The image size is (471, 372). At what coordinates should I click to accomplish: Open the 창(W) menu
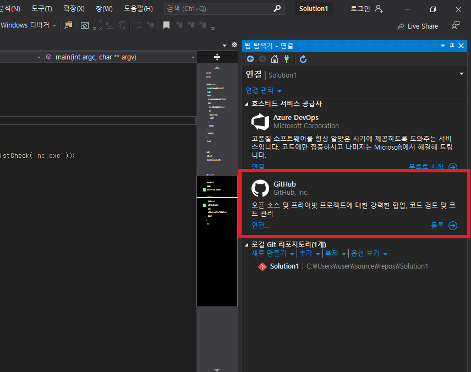[x=104, y=9]
